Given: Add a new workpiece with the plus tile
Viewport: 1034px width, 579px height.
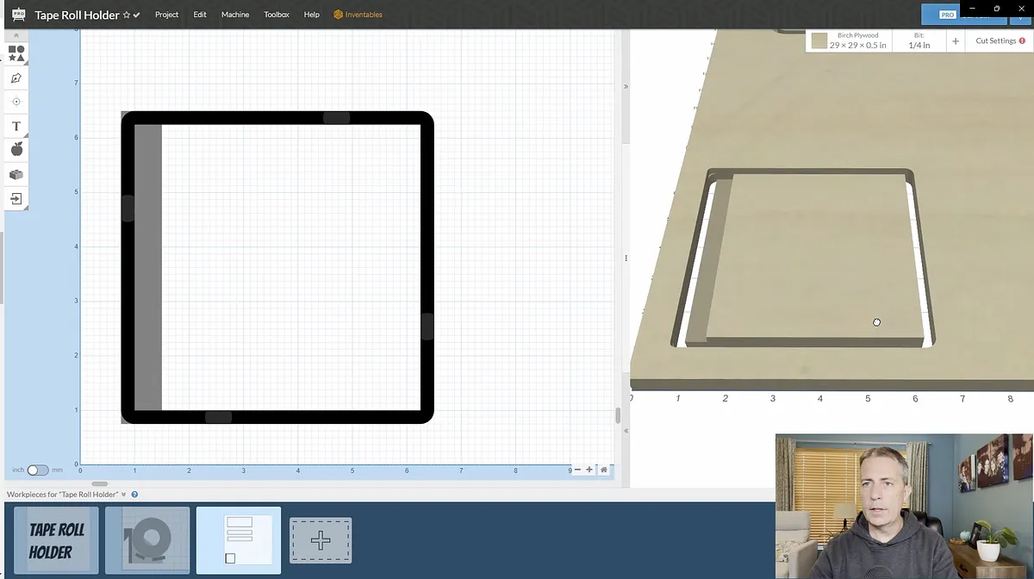Looking at the screenshot, I should coord(321,540).
